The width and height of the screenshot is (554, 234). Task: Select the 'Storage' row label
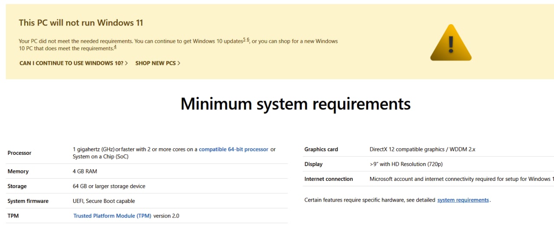[17, 186]
